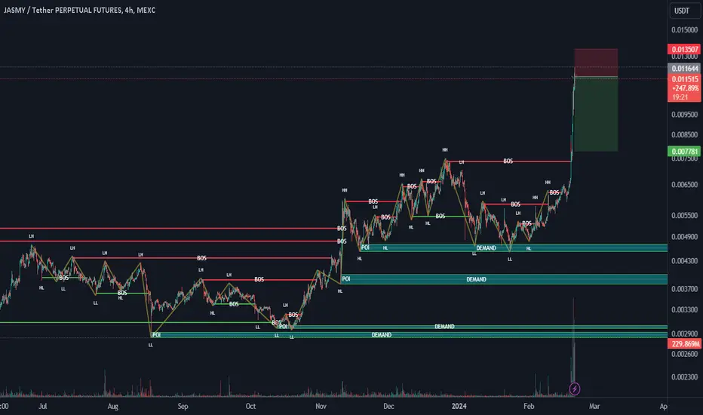This screenshot has height=415, width=703.
Task: Select the red 0.013507 stop-loss price label
Action: coord(684,49)
